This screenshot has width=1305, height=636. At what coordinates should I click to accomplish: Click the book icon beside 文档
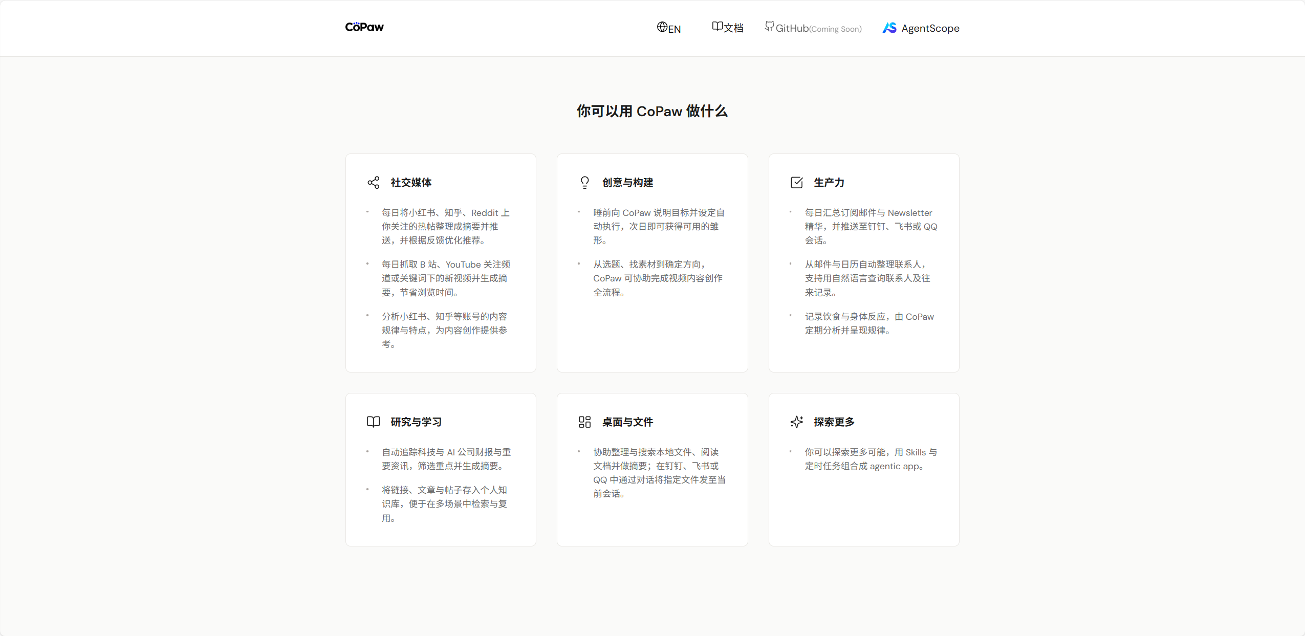(x=717, y=26)
